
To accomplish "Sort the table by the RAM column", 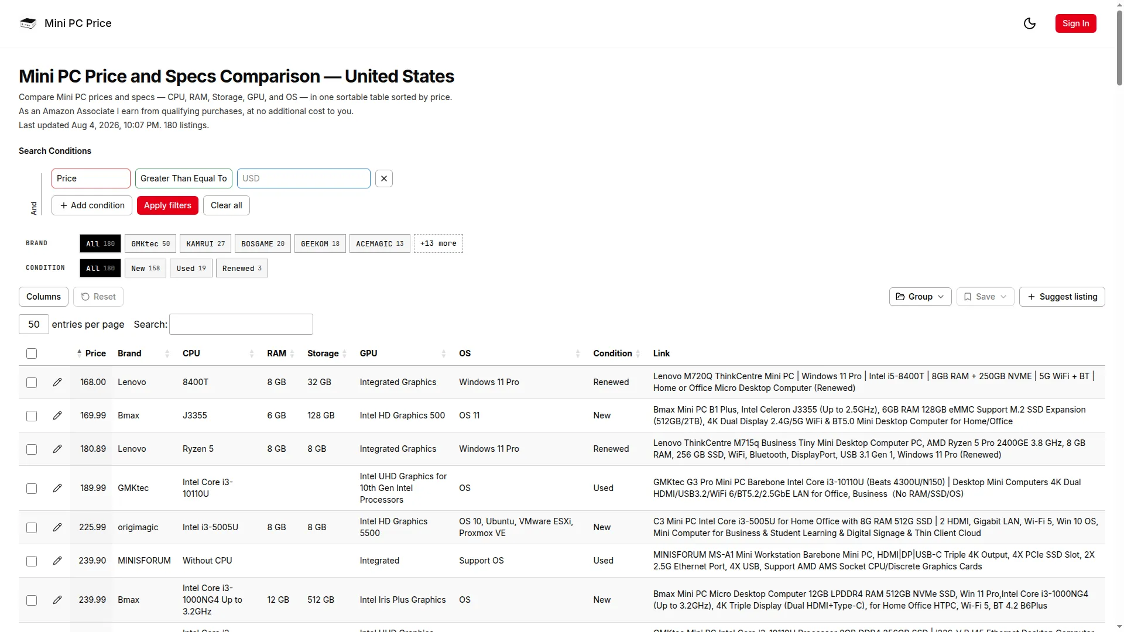I will (x=280, y=353).
